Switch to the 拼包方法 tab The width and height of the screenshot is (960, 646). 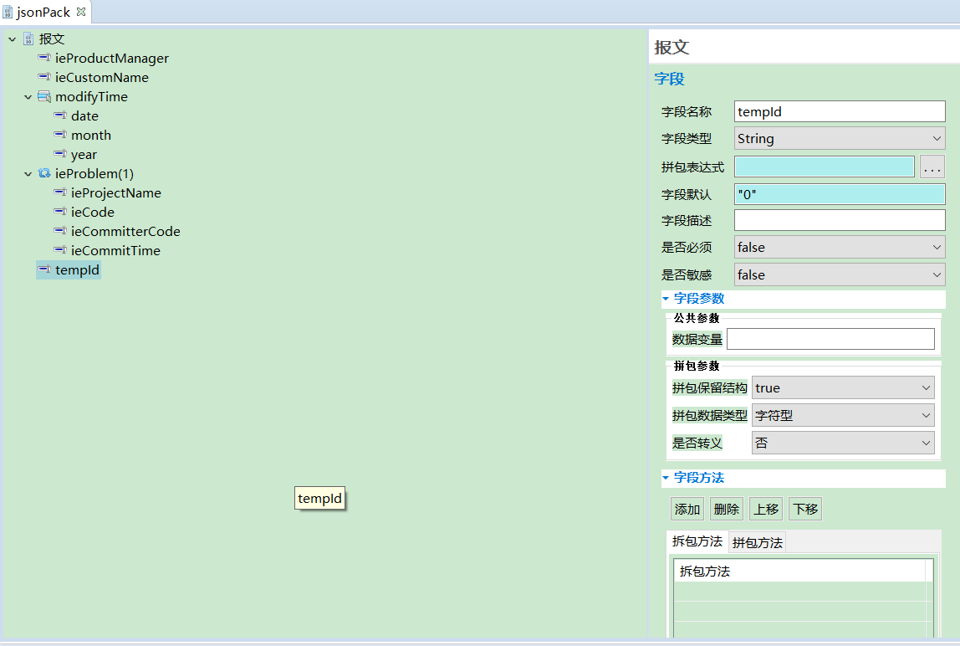(757, 541)
